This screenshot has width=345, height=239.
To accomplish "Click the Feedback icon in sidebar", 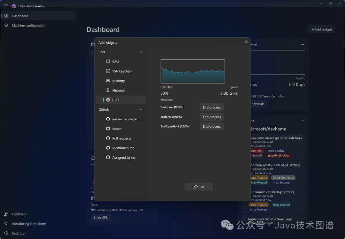I will [6, 214].
